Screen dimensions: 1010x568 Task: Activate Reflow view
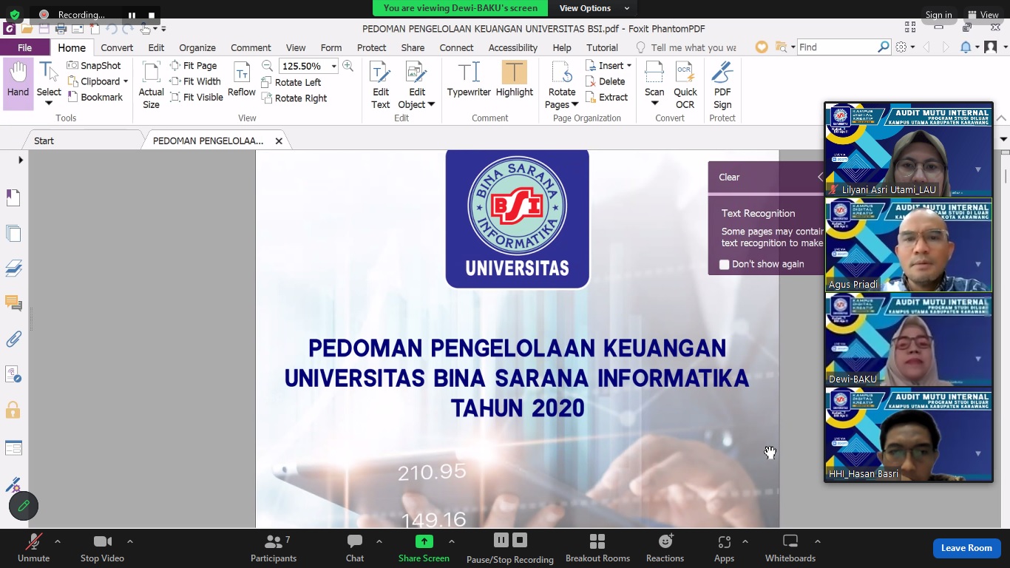242,80
